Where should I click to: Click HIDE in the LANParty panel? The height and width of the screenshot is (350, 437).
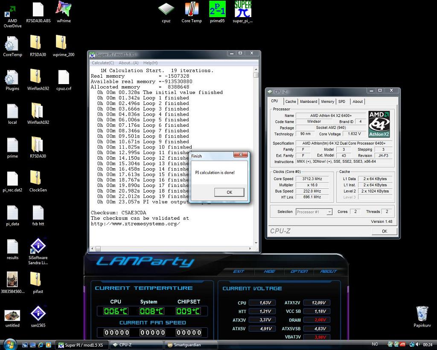click(269, 271)
